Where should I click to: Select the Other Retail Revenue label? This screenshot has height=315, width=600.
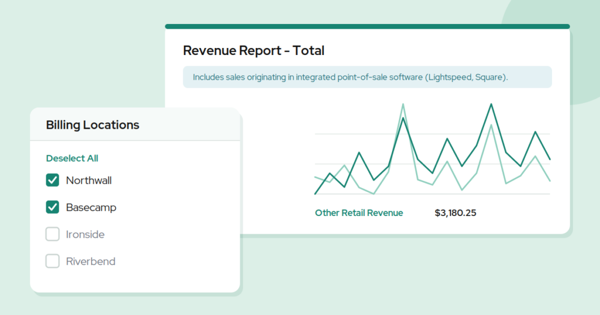tap(359, 213)
